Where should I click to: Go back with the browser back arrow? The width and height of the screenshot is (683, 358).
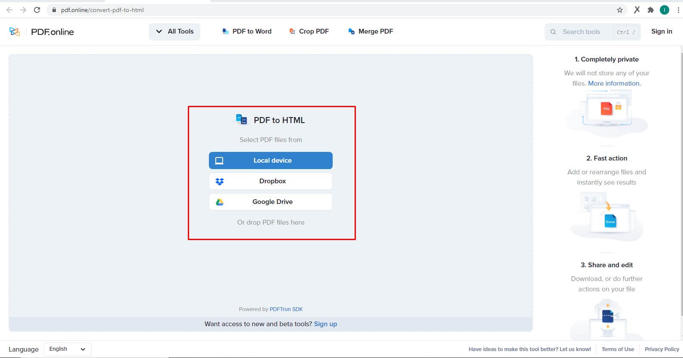[9, 10]
